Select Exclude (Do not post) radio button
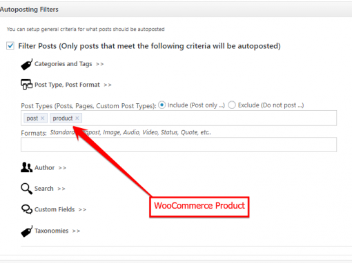This screenshot has width=352, height=263. [x=232, y=105]
